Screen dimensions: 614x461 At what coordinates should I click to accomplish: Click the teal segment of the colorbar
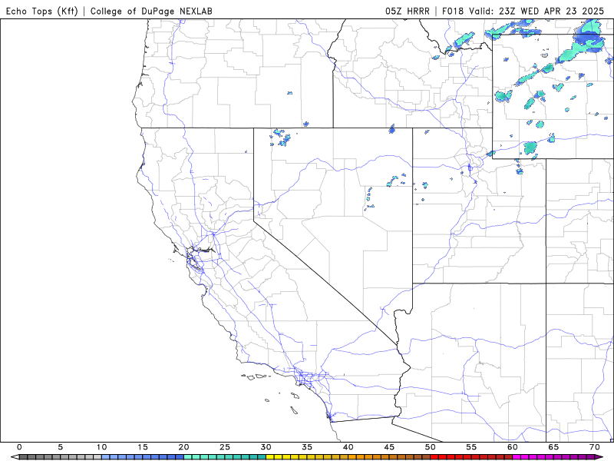pyautogui.click(x=225, y=457)
